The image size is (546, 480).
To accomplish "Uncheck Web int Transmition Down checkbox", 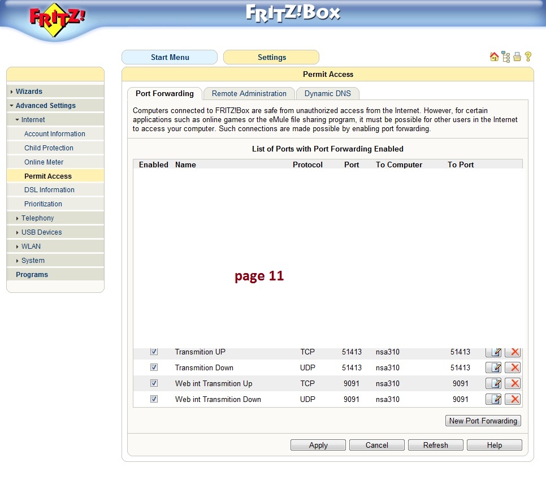I will [x=154, y=399].
